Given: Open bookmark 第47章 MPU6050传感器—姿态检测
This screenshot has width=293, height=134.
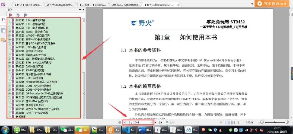Looking at the screenshot, I should 36,82.
